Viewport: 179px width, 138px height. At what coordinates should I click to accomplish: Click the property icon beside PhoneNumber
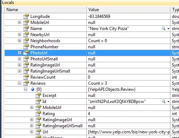[26, 47]
